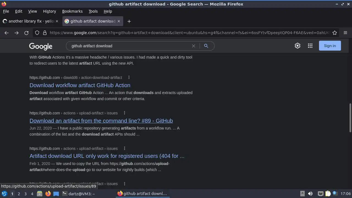Open options for the '#89' issue result

[x=124, y=113]
